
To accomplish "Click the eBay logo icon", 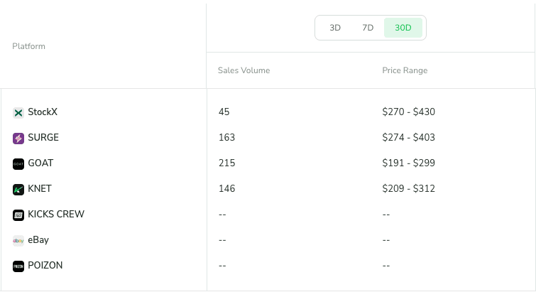I will [18, 240].
